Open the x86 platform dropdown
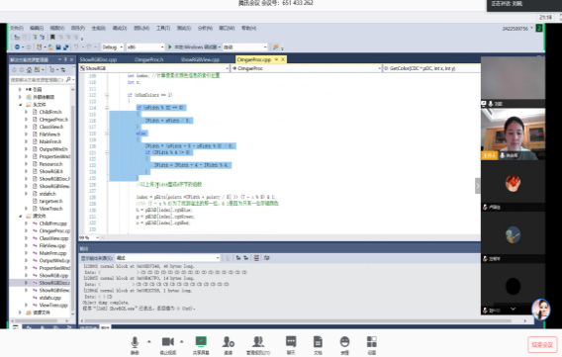This screenshot has width=562, height=357. click(x=145, y=47)
